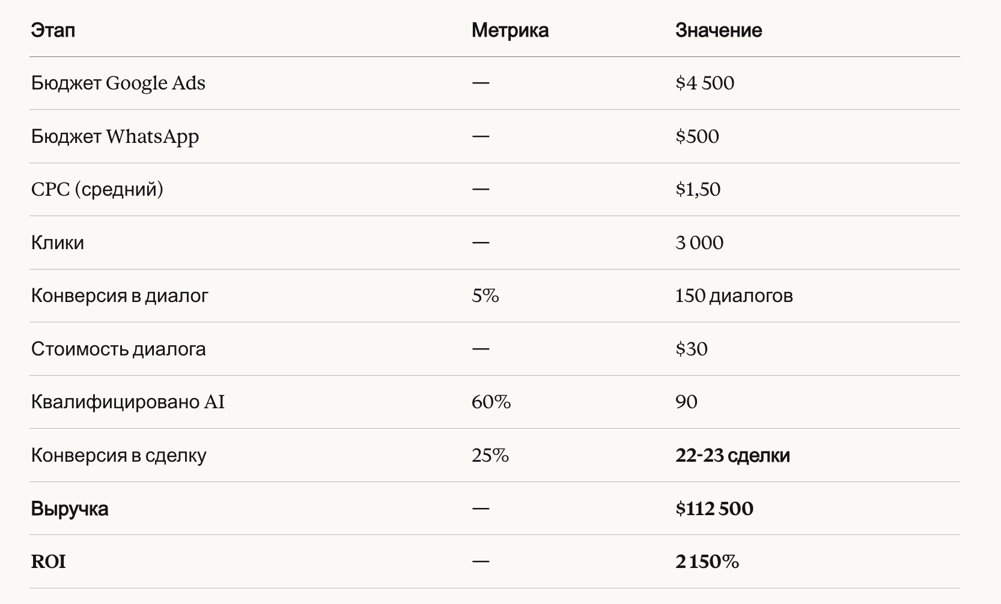Click the "Стоимость диалога" row label
Viewport: 1001px width, 604px height.
pos(118,349)
